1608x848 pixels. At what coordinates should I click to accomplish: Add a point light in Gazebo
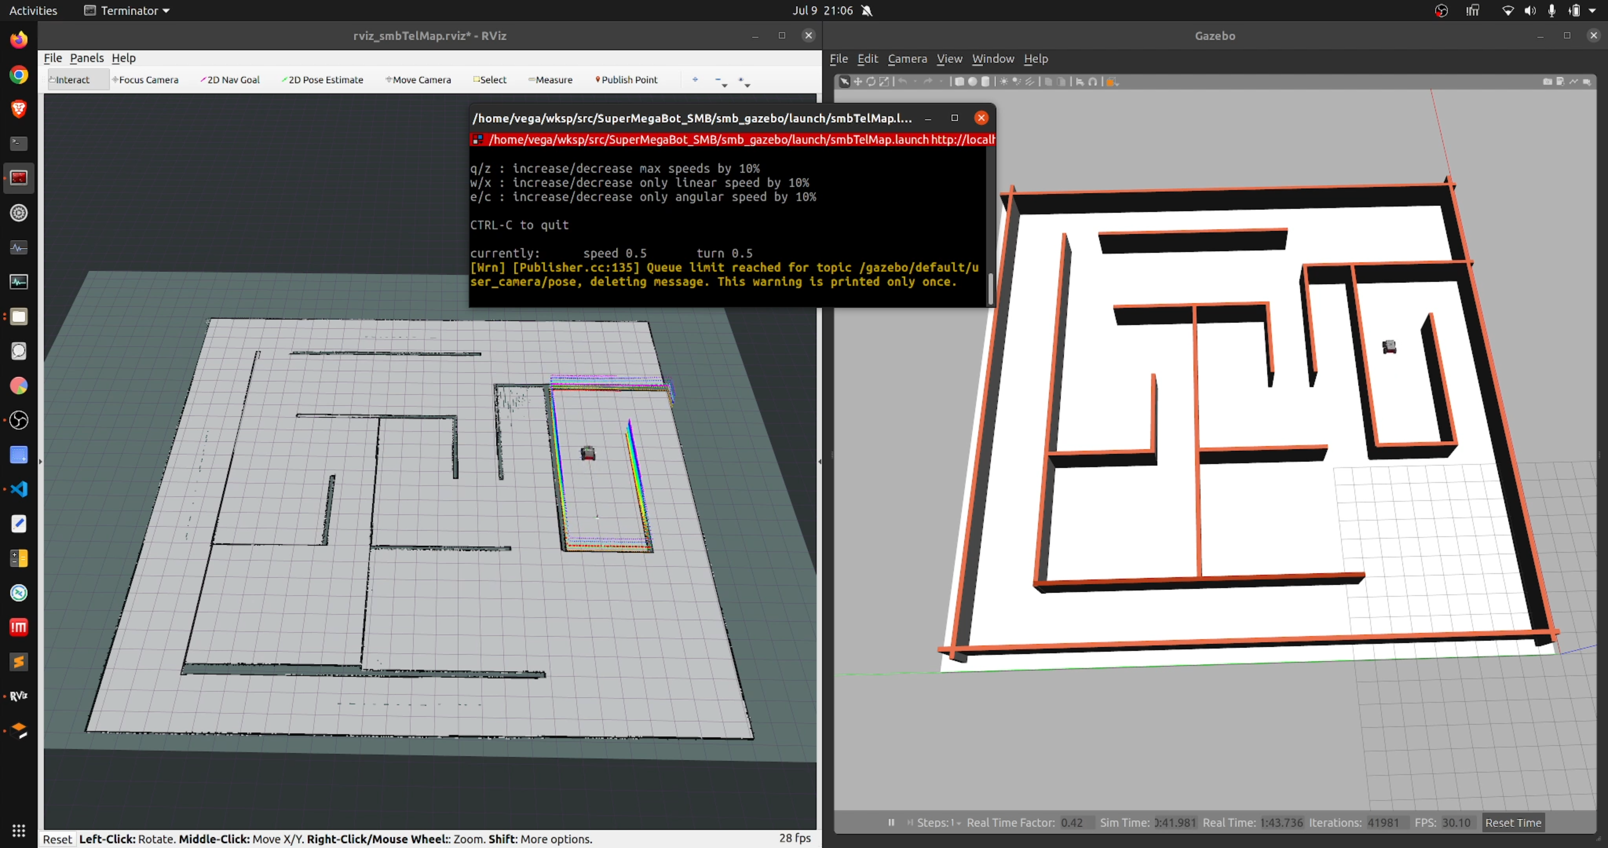1004,82
